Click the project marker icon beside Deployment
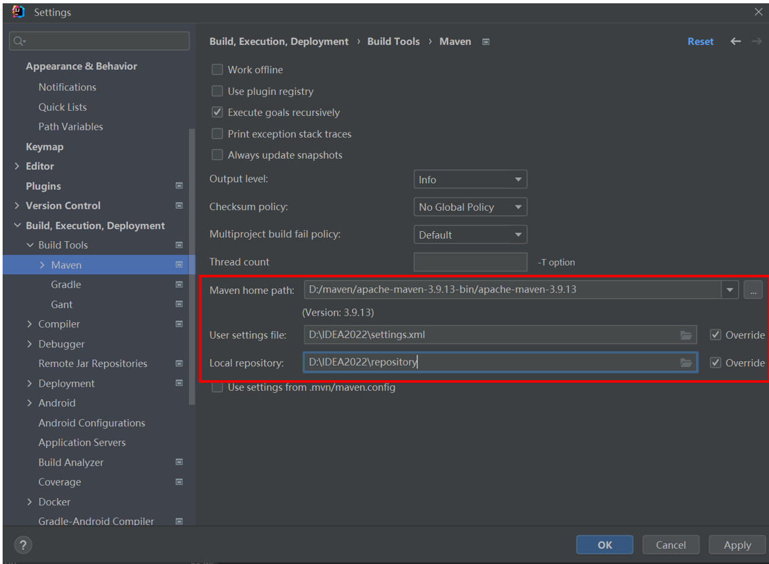This screenshot has height=564, width=769. click(x=179, y=383)
